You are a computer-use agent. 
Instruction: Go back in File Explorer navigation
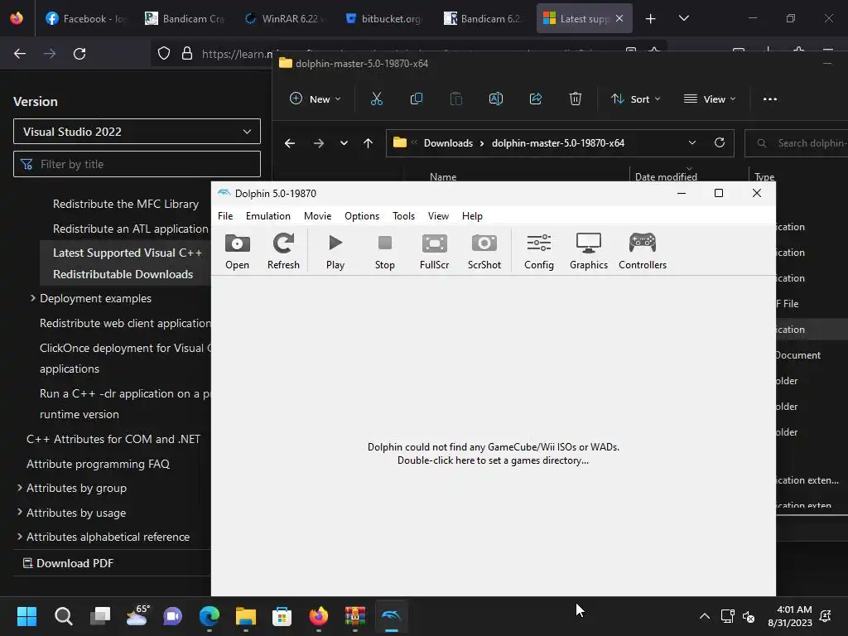tap(290, 143)
